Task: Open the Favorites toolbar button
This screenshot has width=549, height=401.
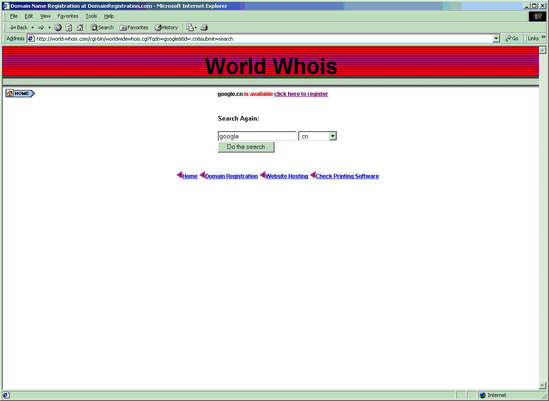Action: 134,27
